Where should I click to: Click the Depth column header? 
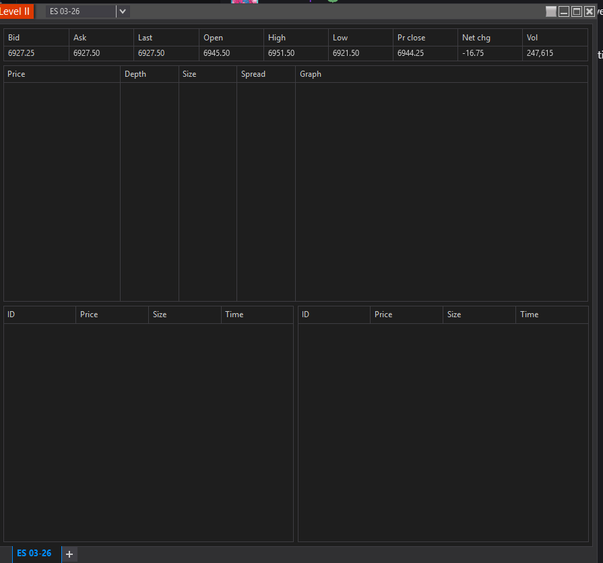[135, 74]
